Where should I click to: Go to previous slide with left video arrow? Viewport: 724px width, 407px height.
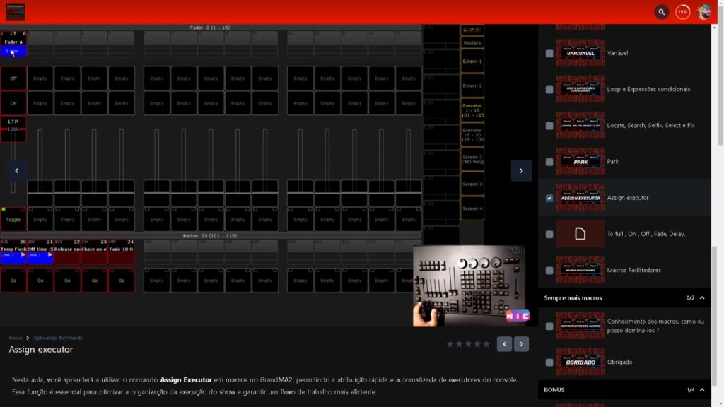[16, 170]
